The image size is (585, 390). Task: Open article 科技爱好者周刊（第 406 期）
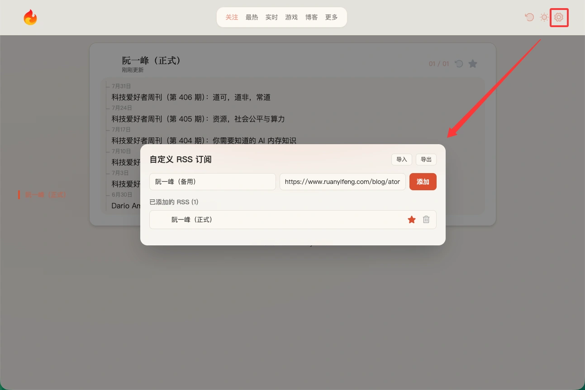(191, 97)
